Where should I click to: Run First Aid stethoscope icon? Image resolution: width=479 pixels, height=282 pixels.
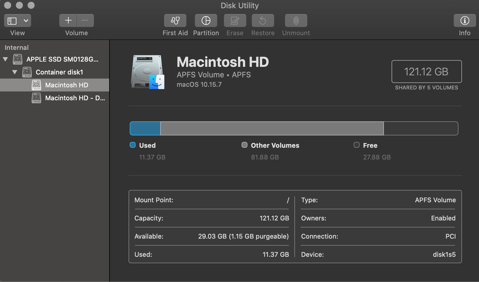(175, 21)
